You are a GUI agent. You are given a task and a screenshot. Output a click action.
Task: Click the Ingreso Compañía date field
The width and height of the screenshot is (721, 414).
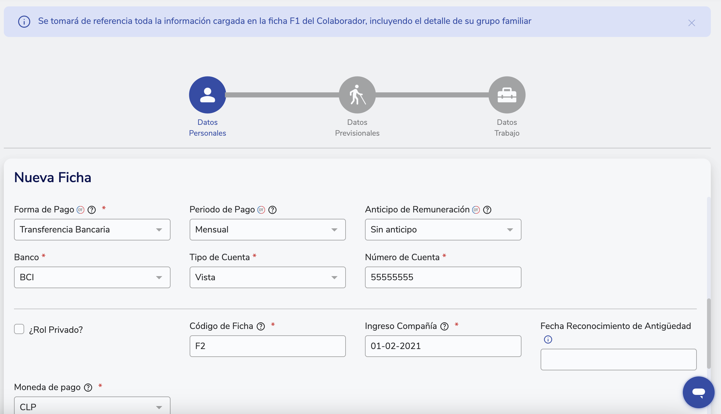pyautogui.click(x=443, y=346)
